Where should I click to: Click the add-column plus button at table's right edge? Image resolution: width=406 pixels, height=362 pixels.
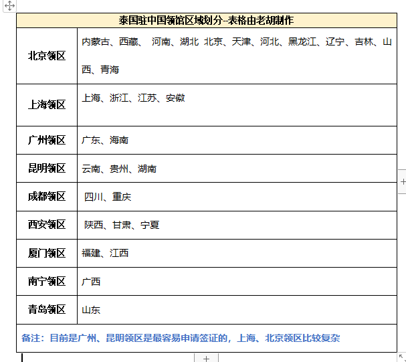pyautogui.click(x=403, y=182)
